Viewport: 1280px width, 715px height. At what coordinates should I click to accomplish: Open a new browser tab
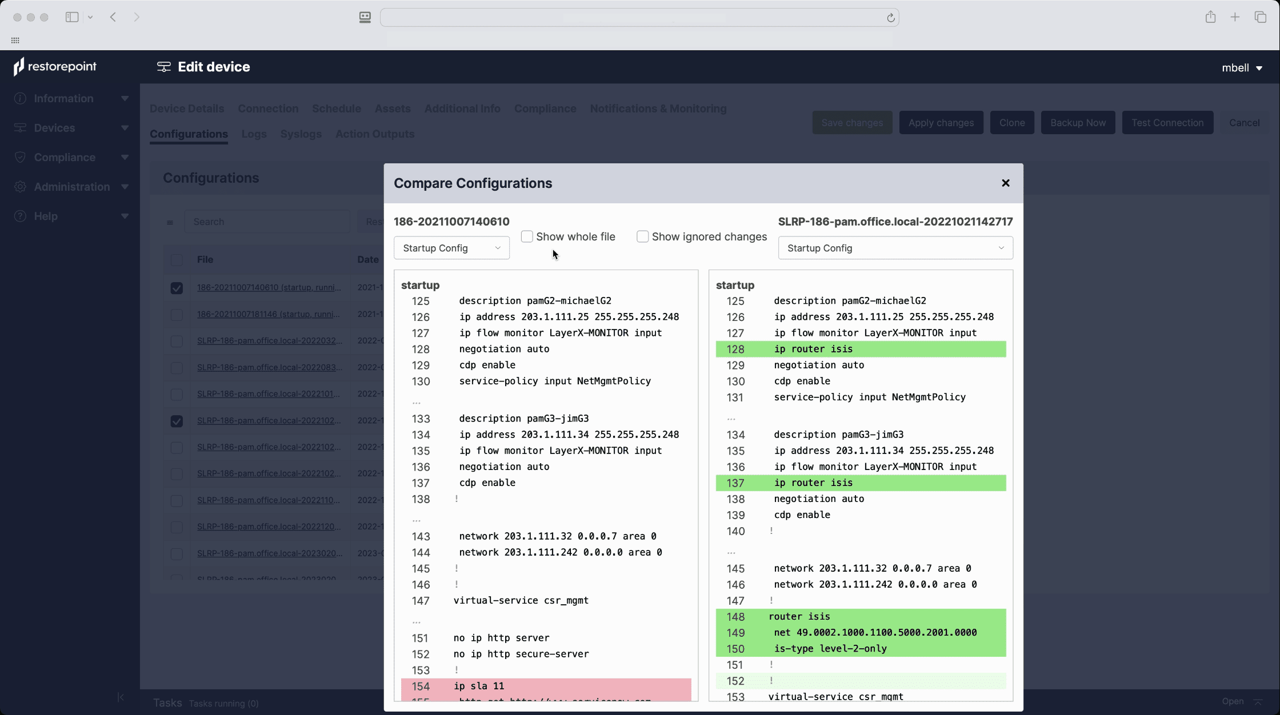(1235, 17)
